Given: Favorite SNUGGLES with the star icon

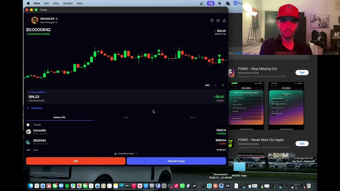Looking at the screenshot, I should point(218,20).
